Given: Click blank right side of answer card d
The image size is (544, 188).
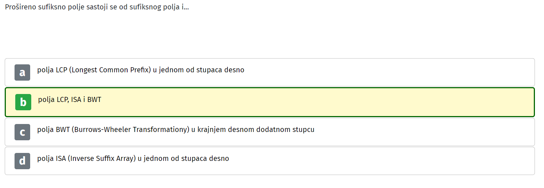Looking at the screenshot, I should [382, 161].
